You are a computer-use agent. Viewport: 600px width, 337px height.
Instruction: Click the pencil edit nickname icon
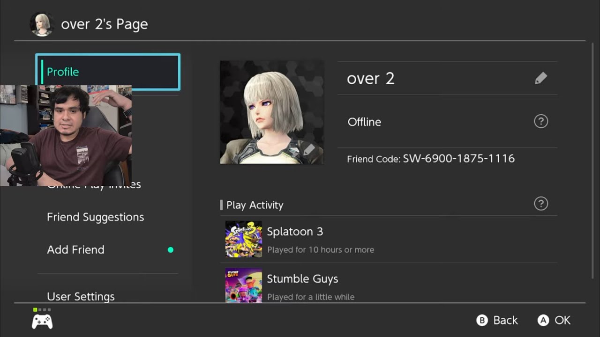541,78
